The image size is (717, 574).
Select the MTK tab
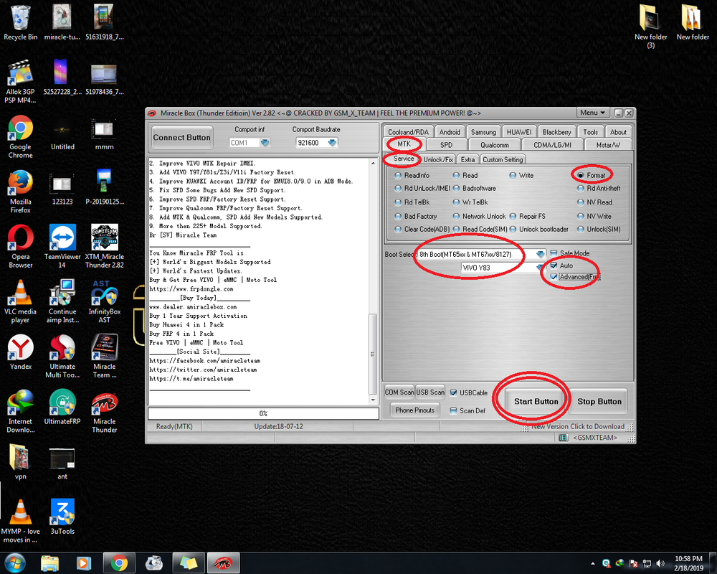404,143
